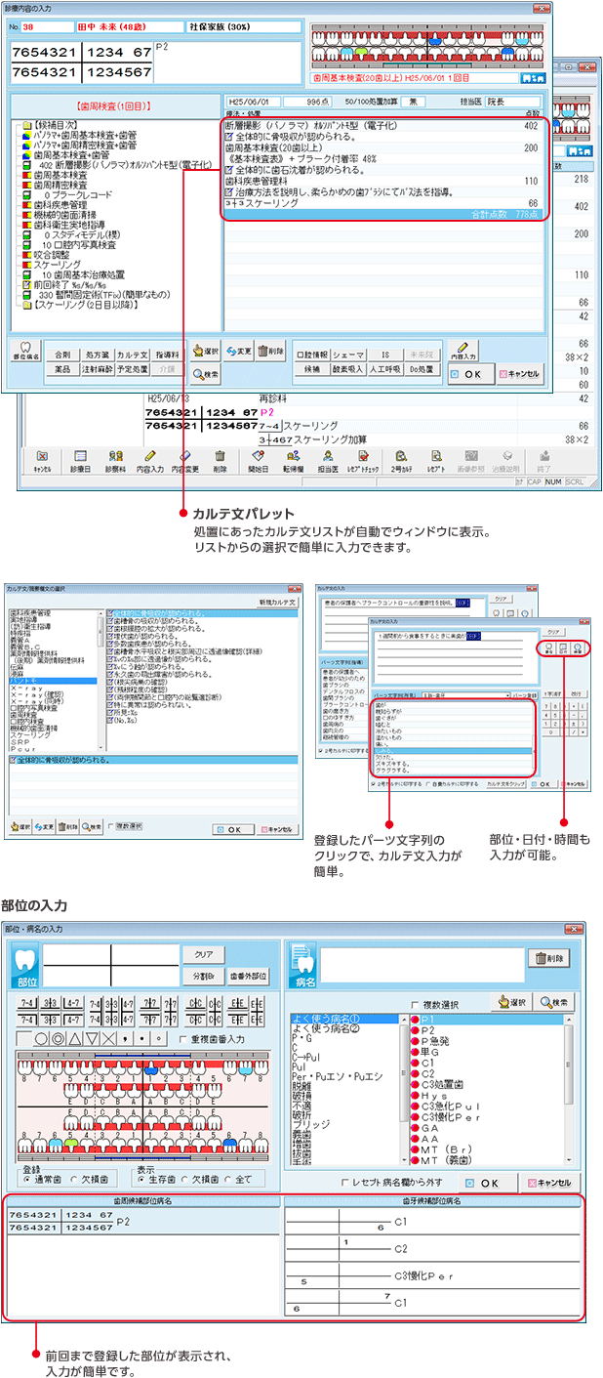The height and width of the screenshot is (1378, 603).
Task: Click 転帰欄 in the bottom toolbar
Action: 293,460
